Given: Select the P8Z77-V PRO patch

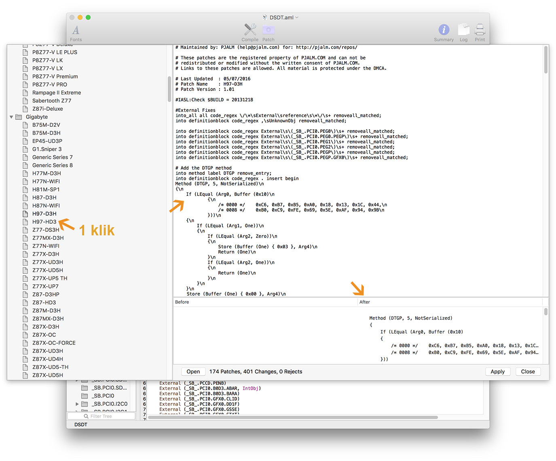Looking at the screenshot, I should [x=50, y=84].
